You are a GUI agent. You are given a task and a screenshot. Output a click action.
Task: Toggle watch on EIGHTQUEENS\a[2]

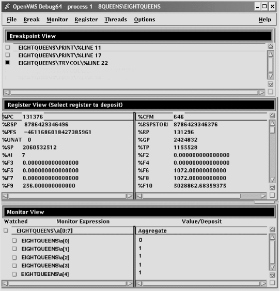pyautogui.click(x=14, y=257)
